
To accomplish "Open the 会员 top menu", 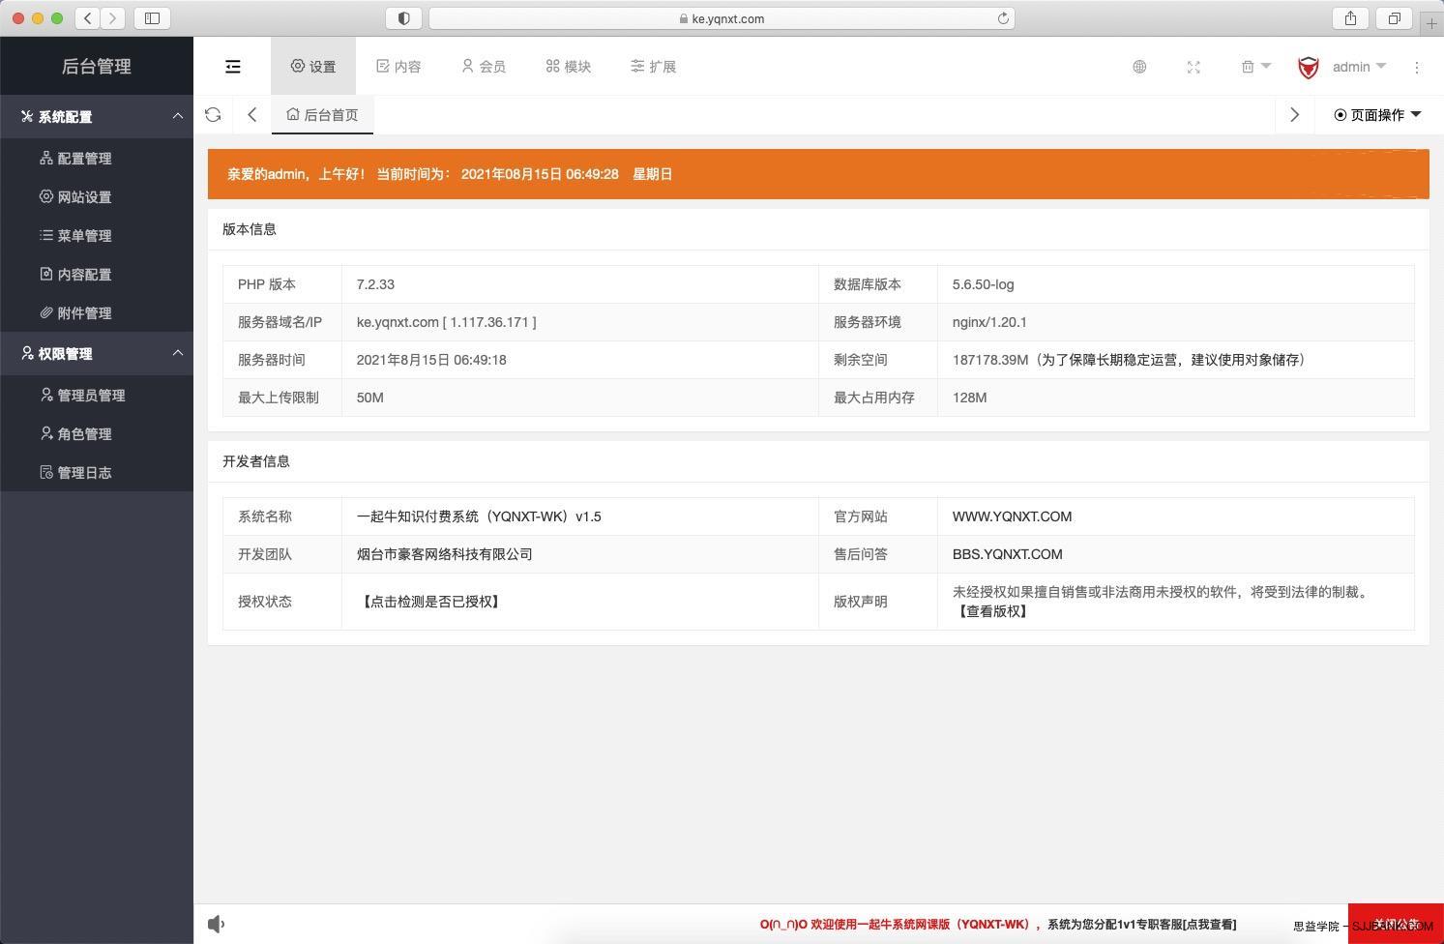I will (484, 67).
